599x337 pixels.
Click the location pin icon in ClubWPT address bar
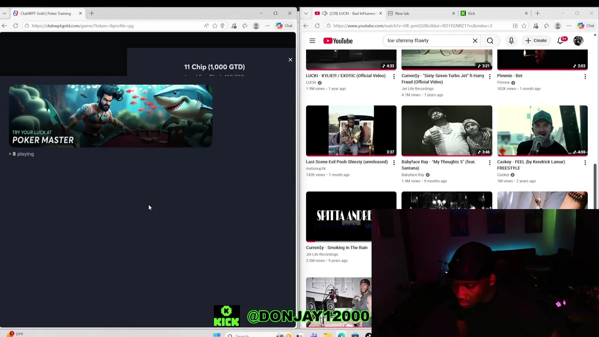(x=223, y=26)
